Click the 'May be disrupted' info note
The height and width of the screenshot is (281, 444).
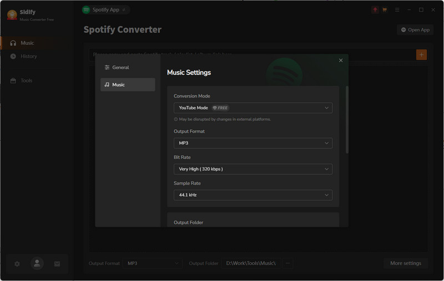(x=223, y=119)
